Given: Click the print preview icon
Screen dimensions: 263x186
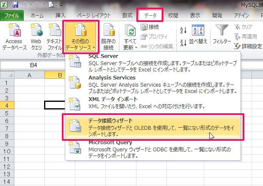Looking at the screenshot, I should pyautogui.click(x=52, y=5).
